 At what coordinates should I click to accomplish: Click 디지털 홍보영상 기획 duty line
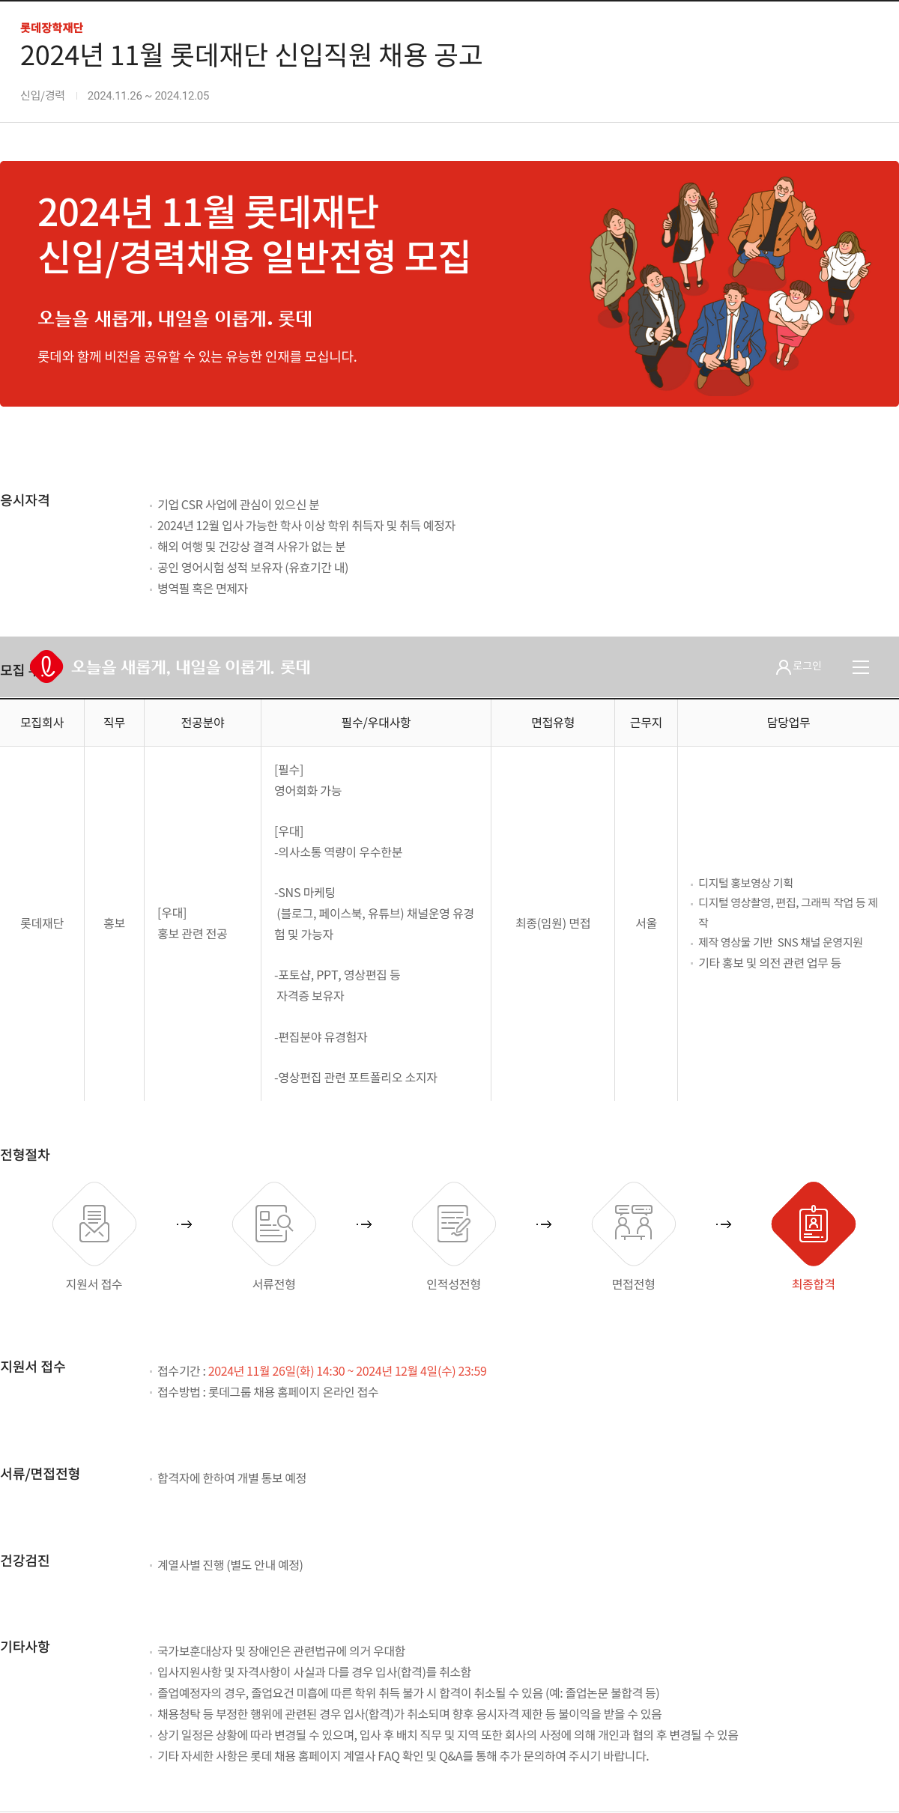pyautogui.click(x=745, y=883)
